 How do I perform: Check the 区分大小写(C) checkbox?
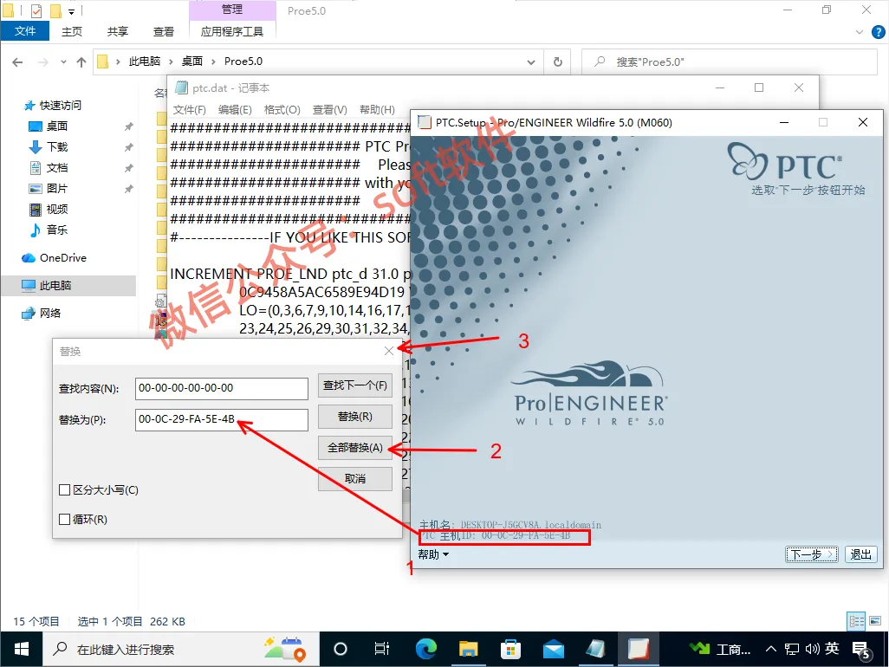[x=65, y=489]
